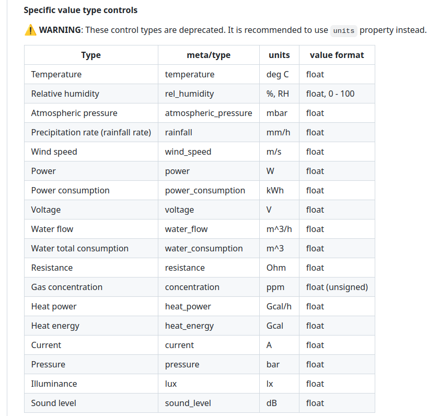This screenshot has height=416, width=439.
Task: Click the 'units' table column header
Action: (279, 55)
